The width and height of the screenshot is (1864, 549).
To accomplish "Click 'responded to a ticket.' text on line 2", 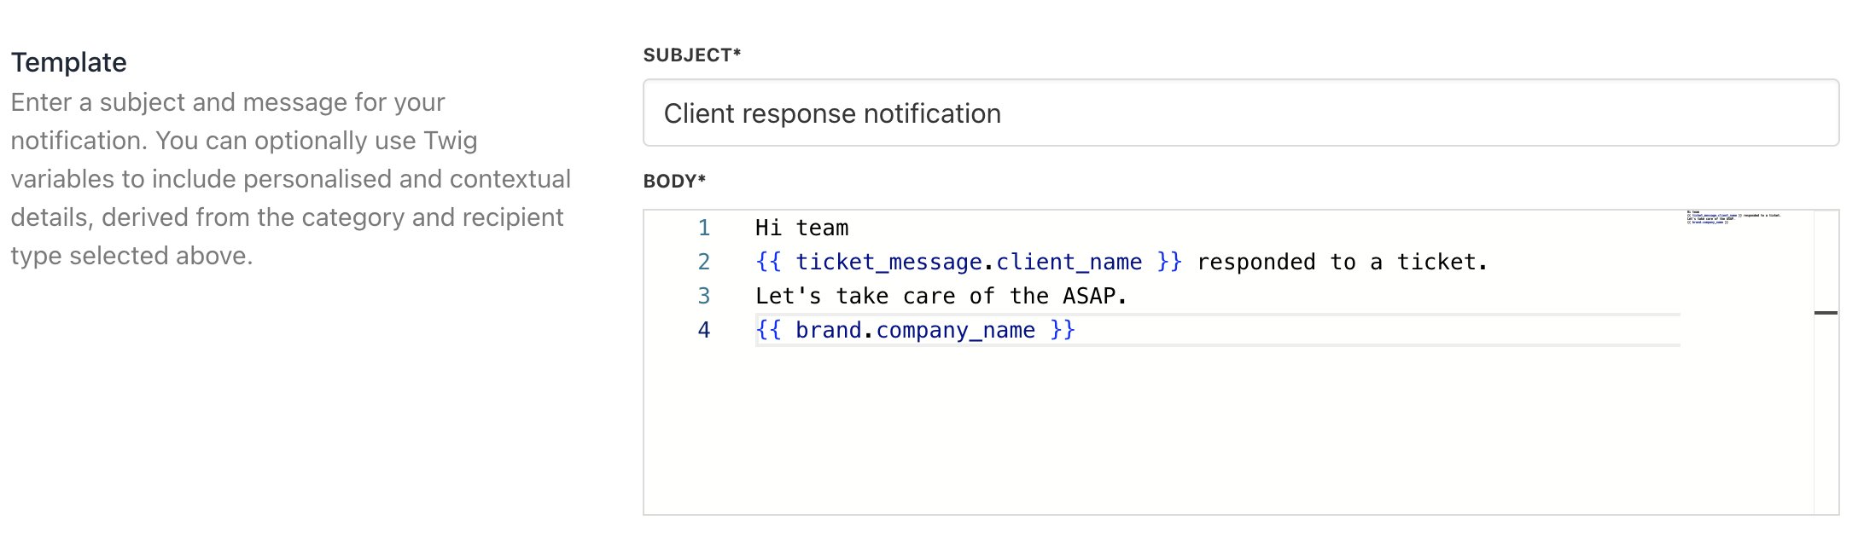I will pyautogui.click(x=1343, y=262).
